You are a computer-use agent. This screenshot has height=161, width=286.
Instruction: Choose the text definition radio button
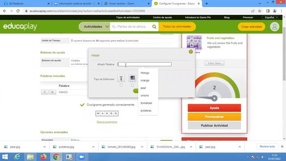pyautogui.click(x=121, y=85)
